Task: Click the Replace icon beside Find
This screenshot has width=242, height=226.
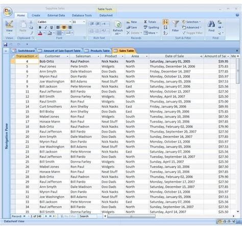Action: pos(220,22)
